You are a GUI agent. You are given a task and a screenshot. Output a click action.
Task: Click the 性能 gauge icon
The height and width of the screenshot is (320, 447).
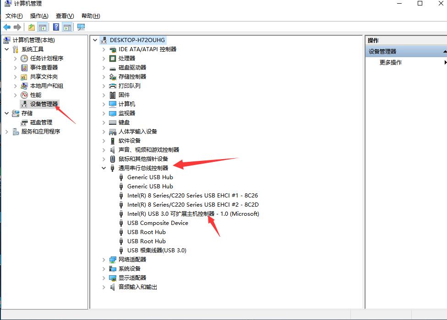click(24, 95)
